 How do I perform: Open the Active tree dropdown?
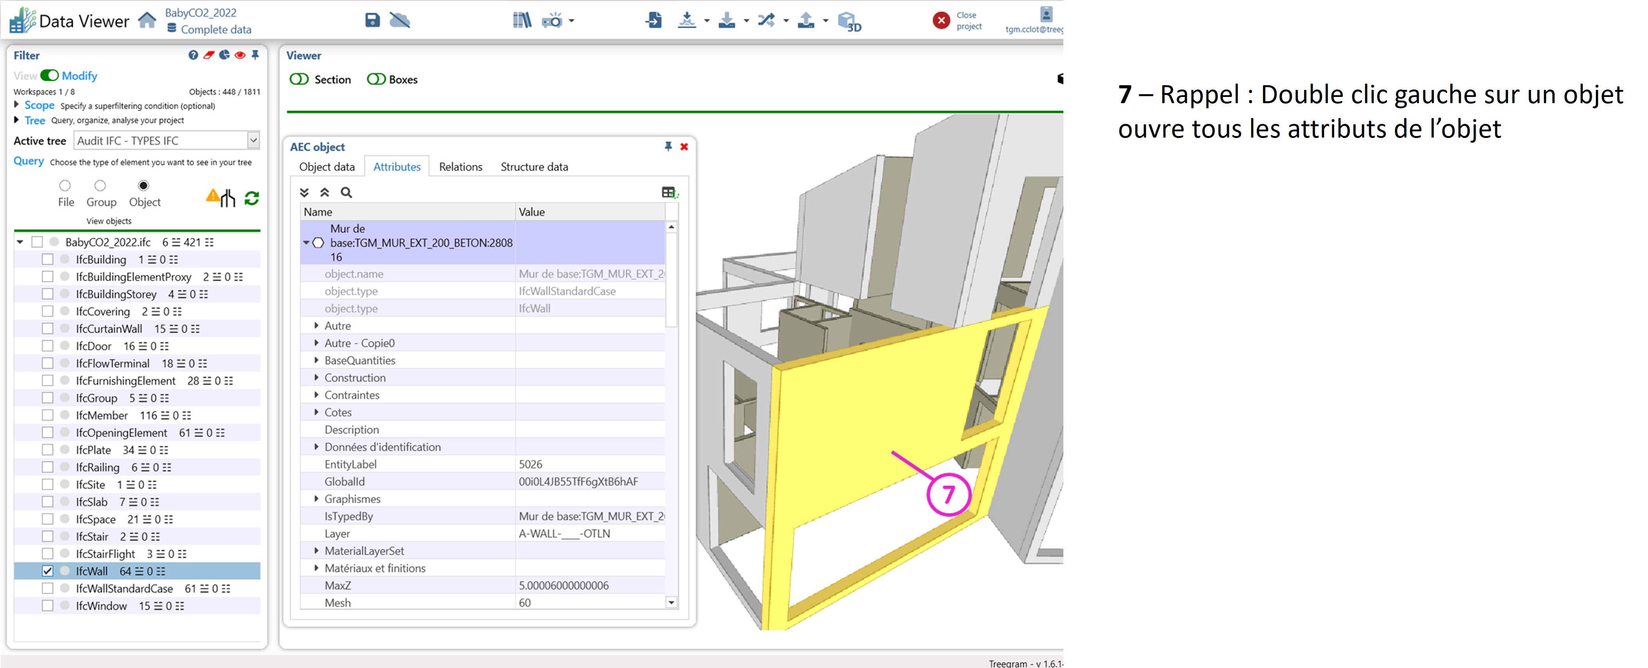click(x=253, y=140)
